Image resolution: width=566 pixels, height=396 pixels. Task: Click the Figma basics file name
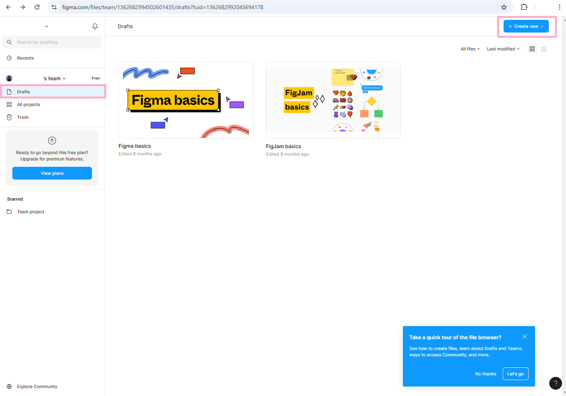pos(135,146)
